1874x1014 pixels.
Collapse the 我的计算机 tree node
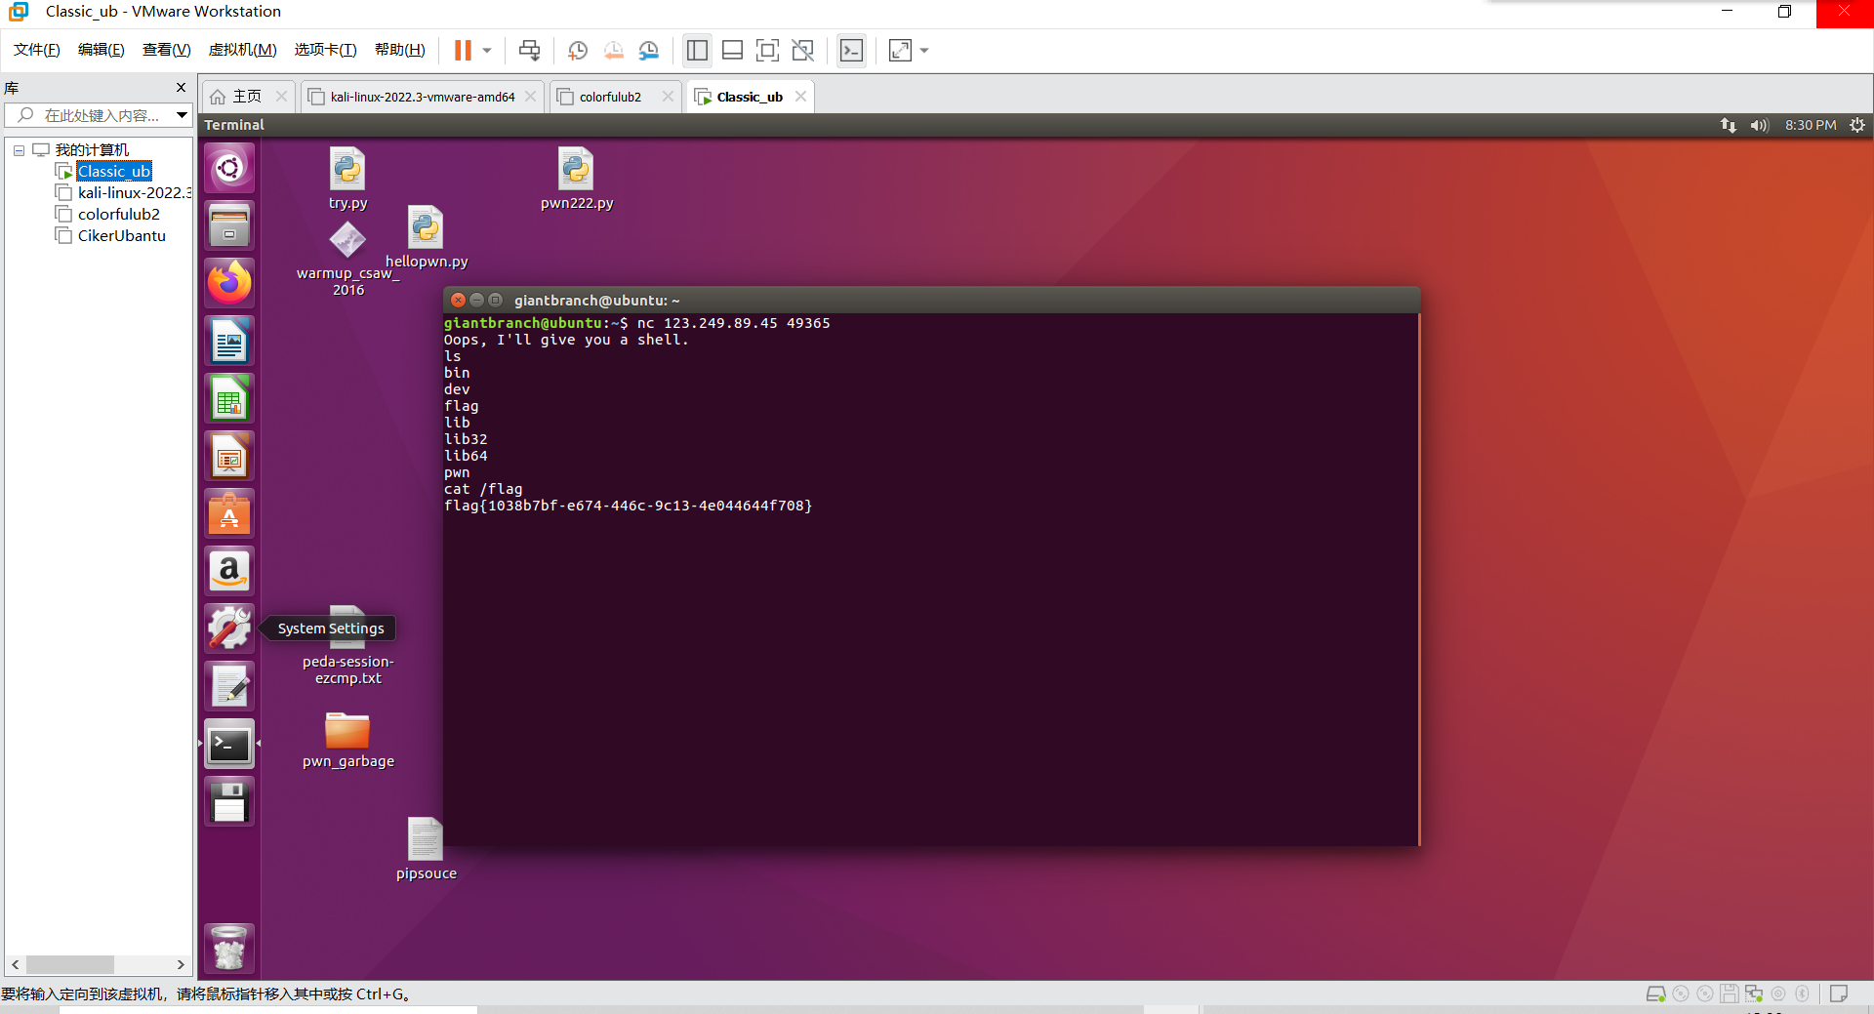coord(19,150)
